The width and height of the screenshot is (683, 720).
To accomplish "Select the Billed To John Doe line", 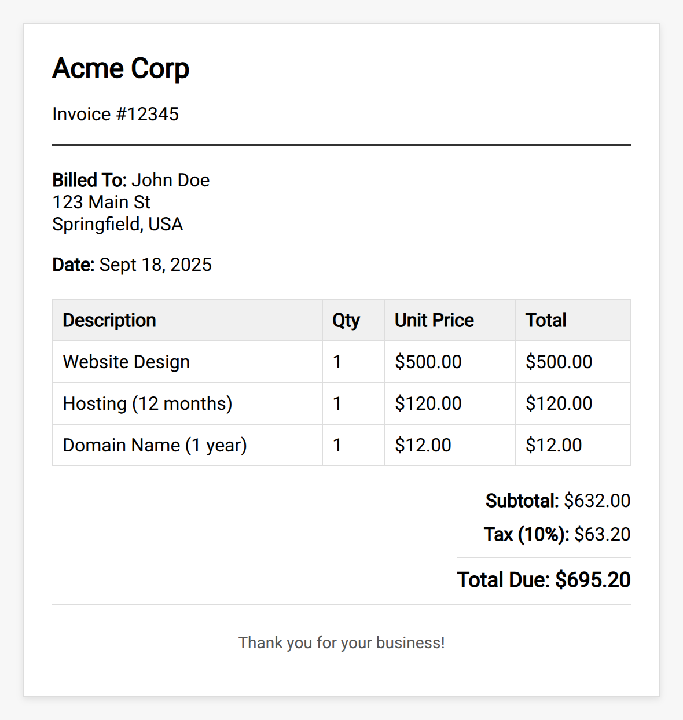I will click(x=131, y=180).
